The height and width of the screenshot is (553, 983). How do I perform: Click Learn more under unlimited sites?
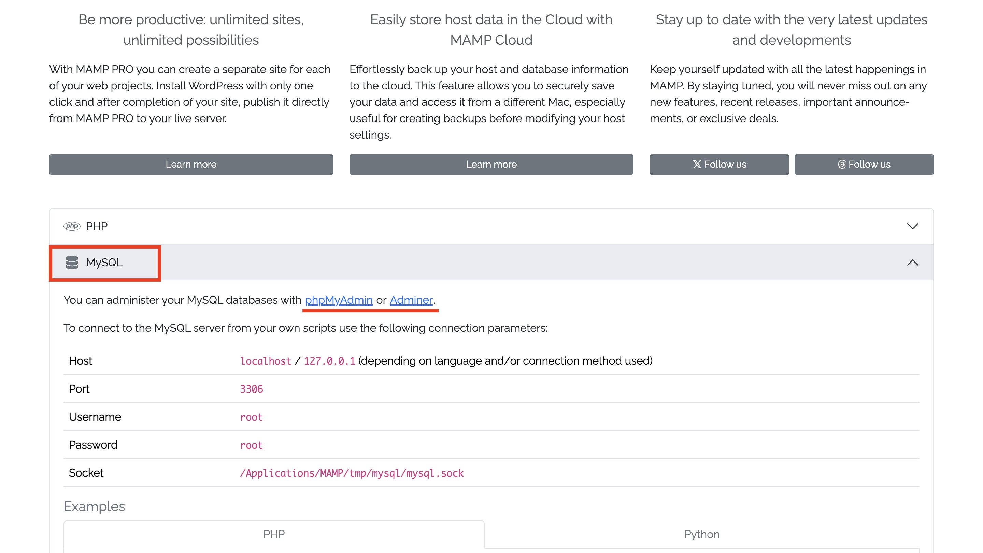[x=191, y=165]
